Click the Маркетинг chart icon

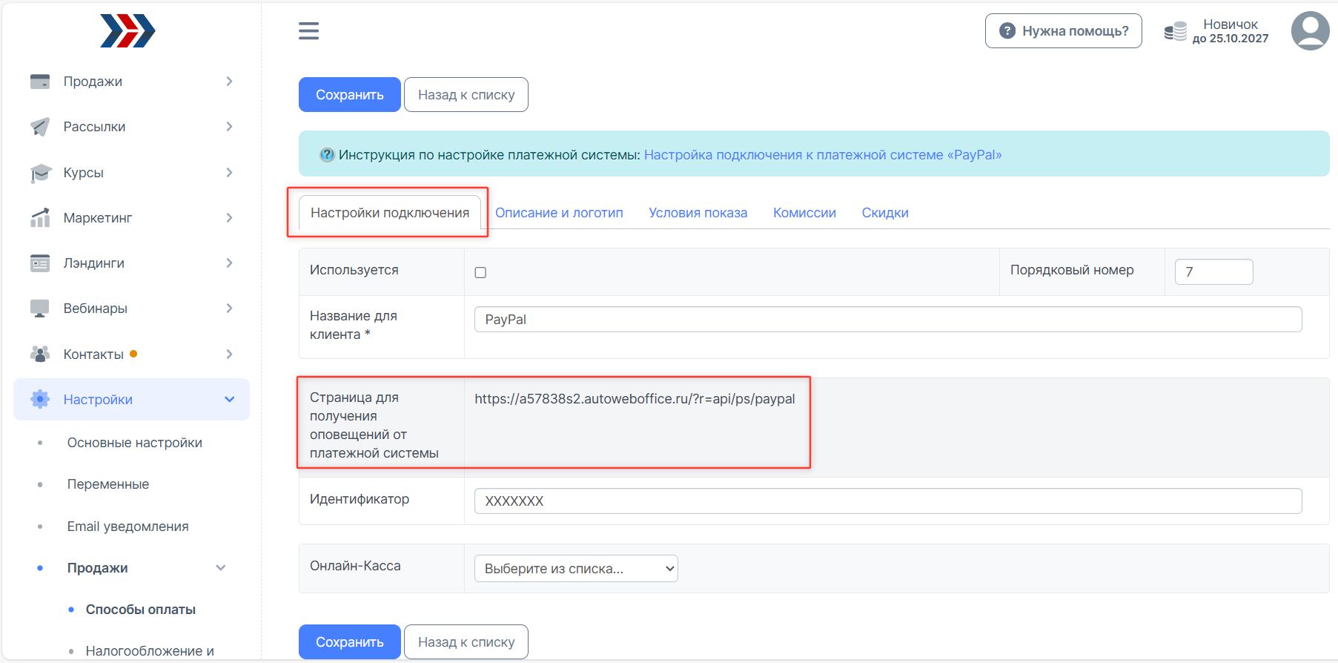(x=40, y=218)
